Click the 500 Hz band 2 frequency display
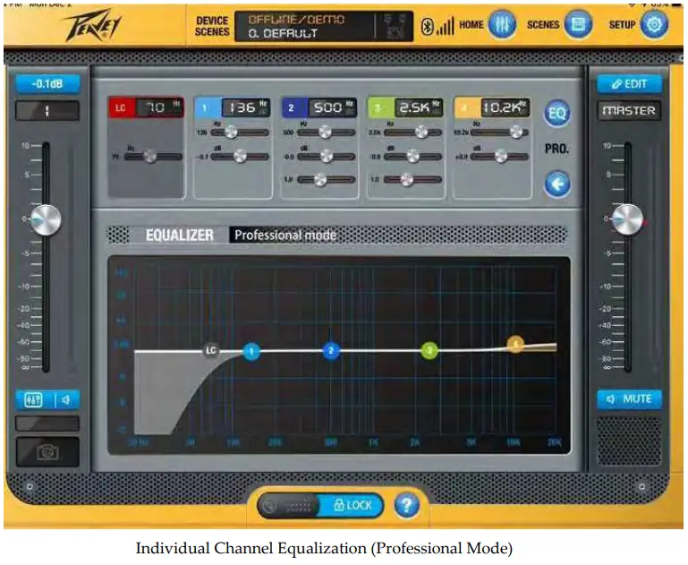This screenshot has height=565, width=688. [x=332, y=108]
